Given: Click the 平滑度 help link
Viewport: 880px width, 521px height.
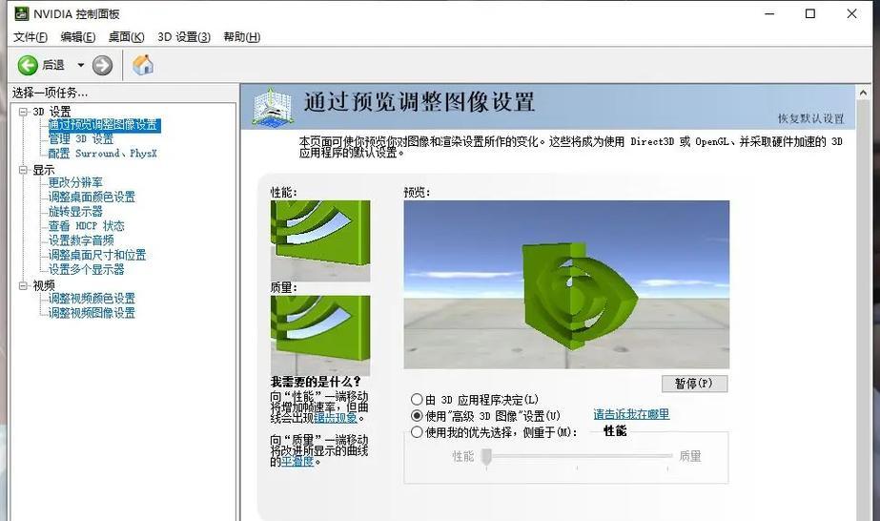Looking at the screenshot, I should pyautogui.click(x=297, y=462).
